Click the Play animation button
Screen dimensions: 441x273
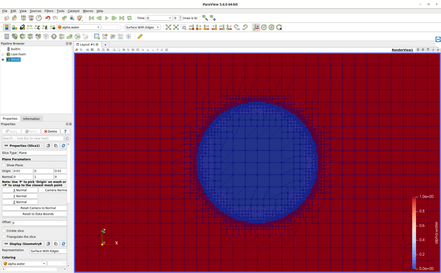[107, 18]
